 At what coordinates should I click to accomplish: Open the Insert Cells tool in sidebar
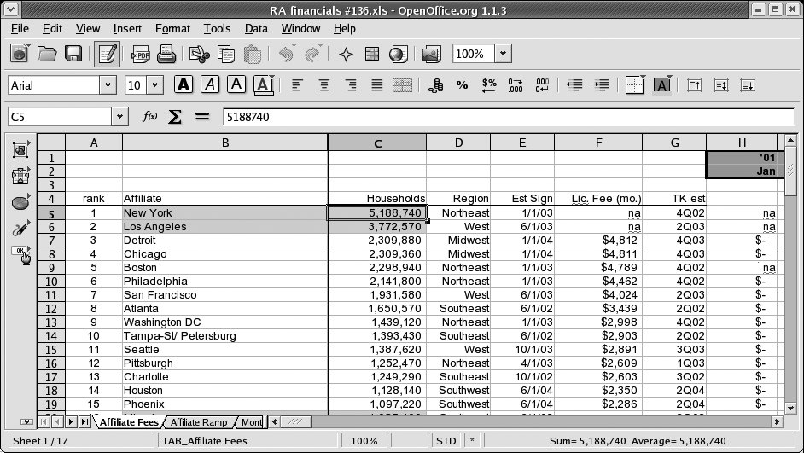pos(20,176)
